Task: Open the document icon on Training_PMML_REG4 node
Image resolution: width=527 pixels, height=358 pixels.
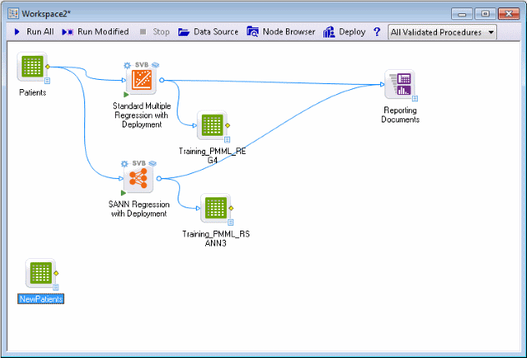Action: click(x=227, y=140)
